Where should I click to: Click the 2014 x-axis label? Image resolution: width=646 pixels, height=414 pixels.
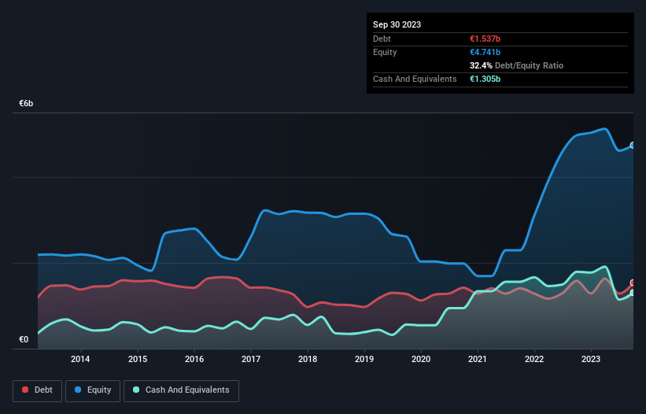tap(80, 359)
